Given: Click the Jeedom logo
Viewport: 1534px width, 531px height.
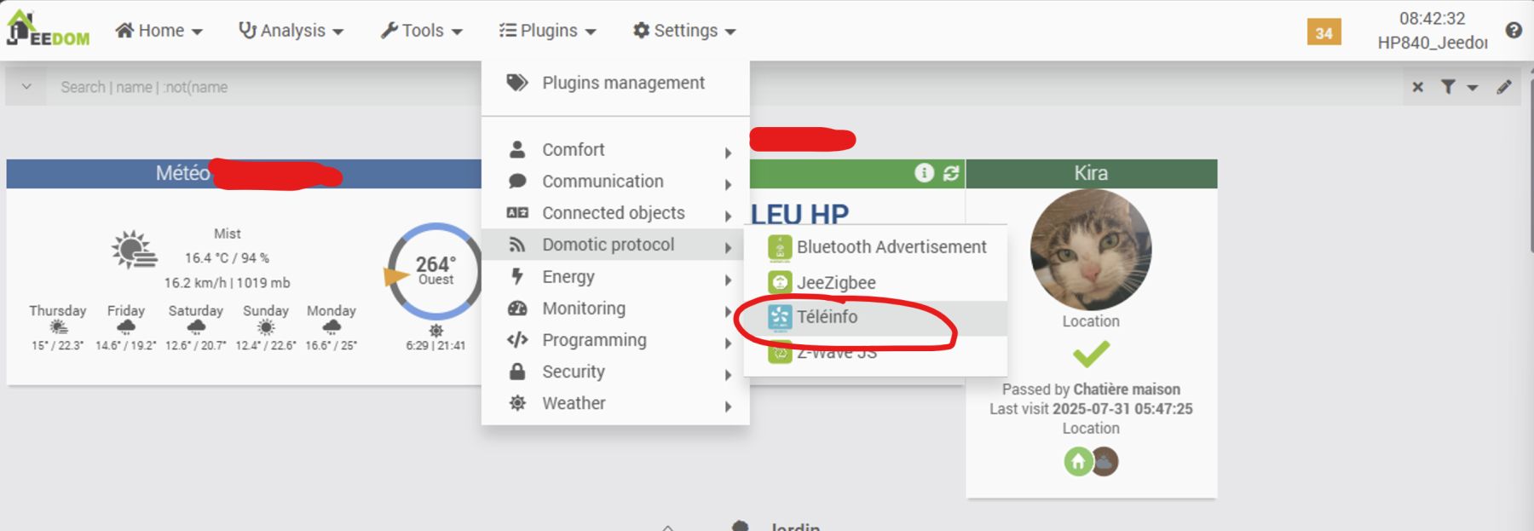Looking at the screenshot, I should [48, 29].
